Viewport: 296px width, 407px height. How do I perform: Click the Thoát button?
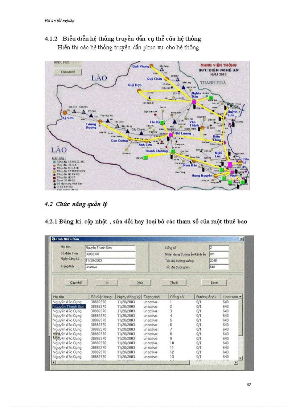click(174, 282)
